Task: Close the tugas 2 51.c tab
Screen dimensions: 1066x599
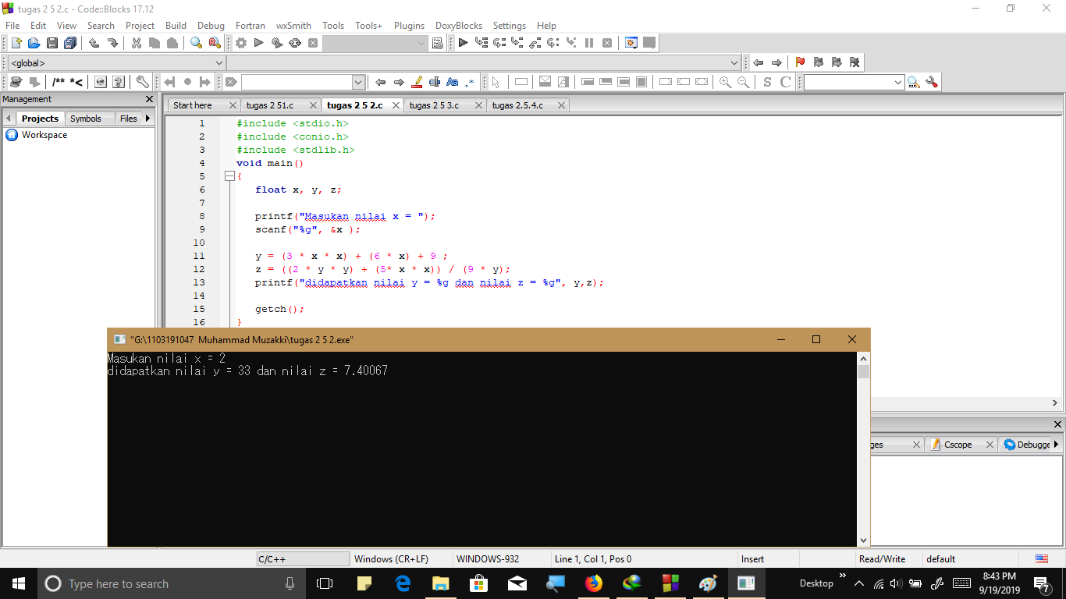Action: [x=312, y=105]
